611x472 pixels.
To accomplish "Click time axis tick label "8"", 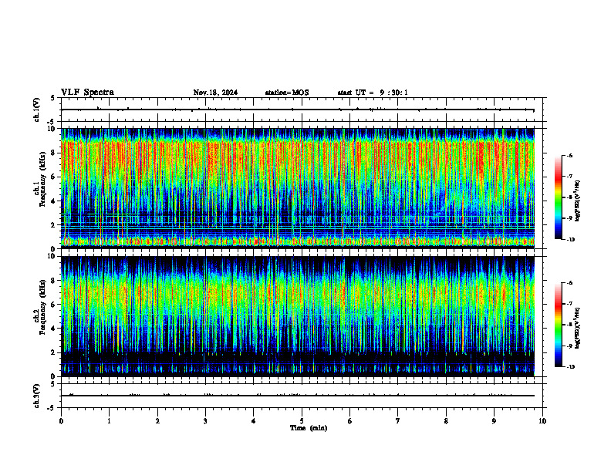I will [446, 421].
